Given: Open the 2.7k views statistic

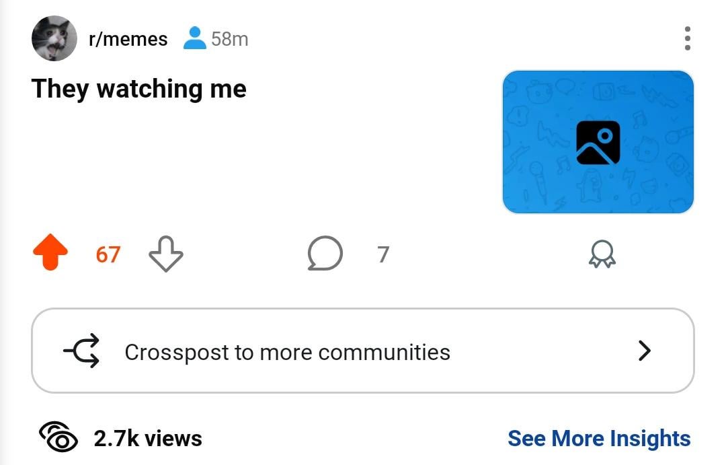Looking at the screenshot, I should coord(148,439).
